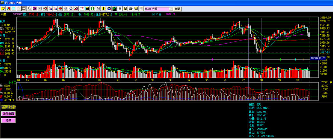Click the 離開 exit button

pos(177,9)
